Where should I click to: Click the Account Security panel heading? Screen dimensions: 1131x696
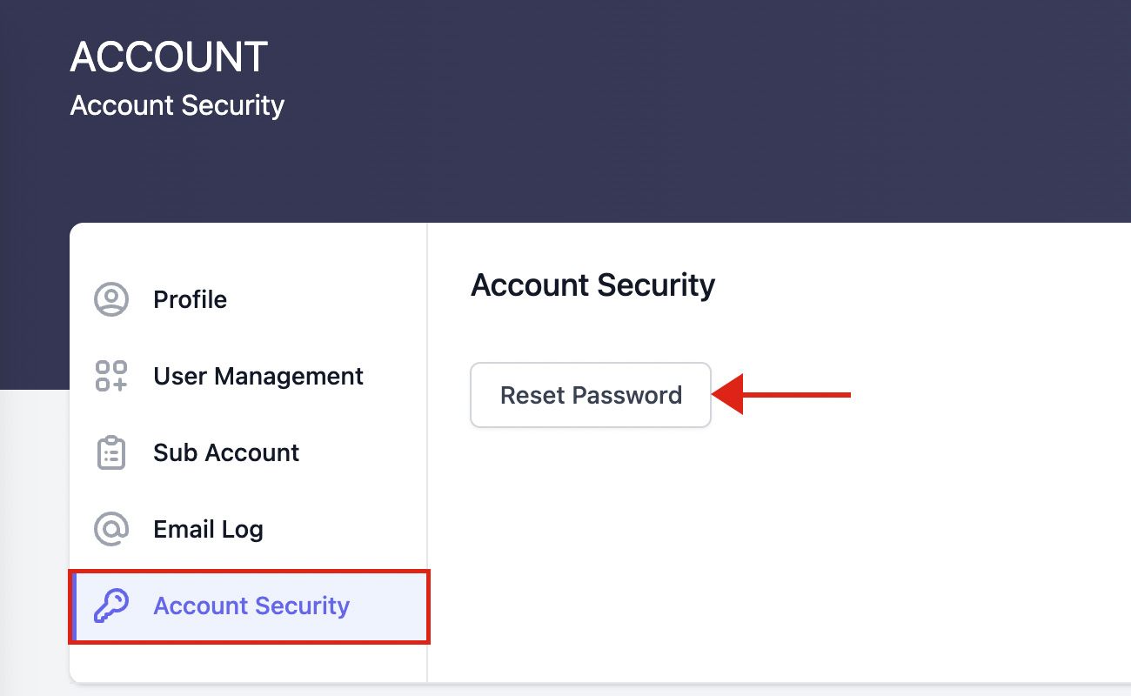coord(592,285)
